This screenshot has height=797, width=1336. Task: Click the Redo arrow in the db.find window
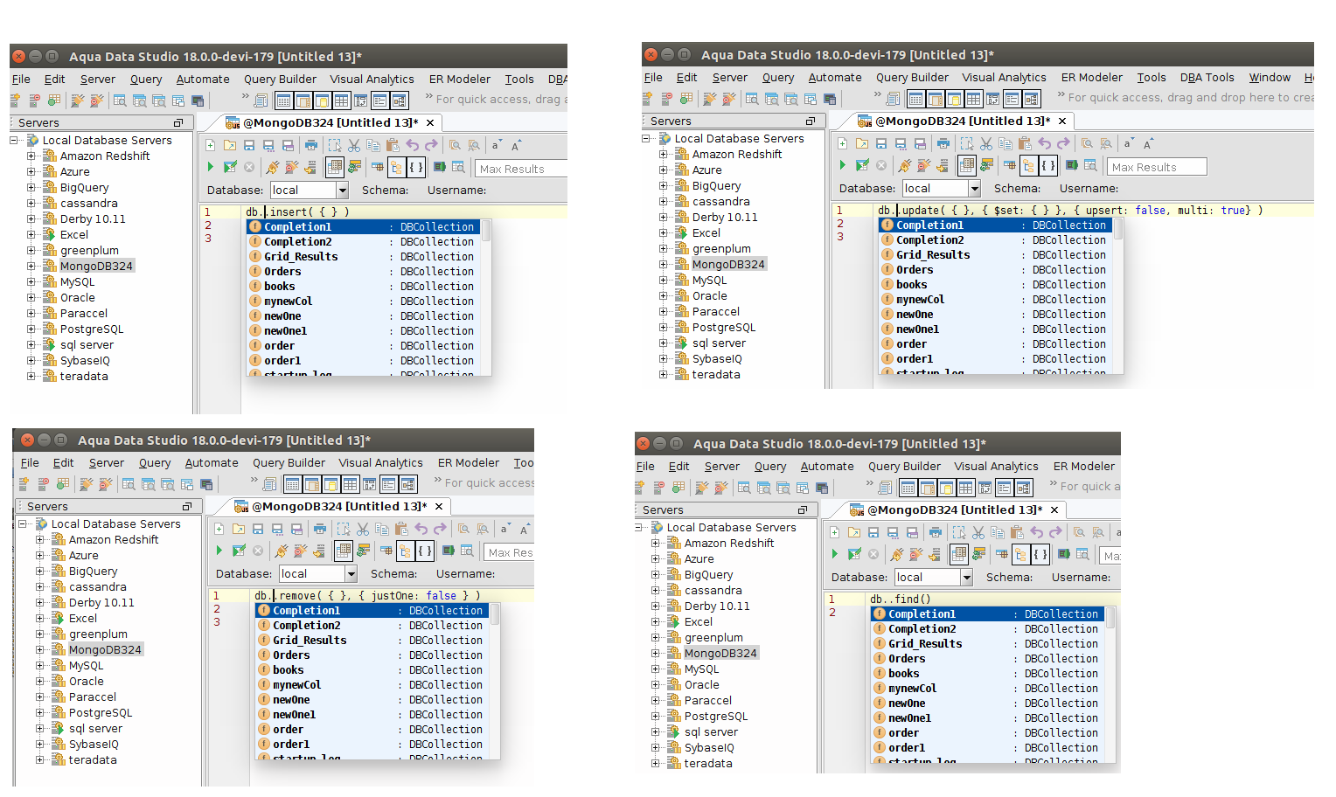coord(1055,532)
